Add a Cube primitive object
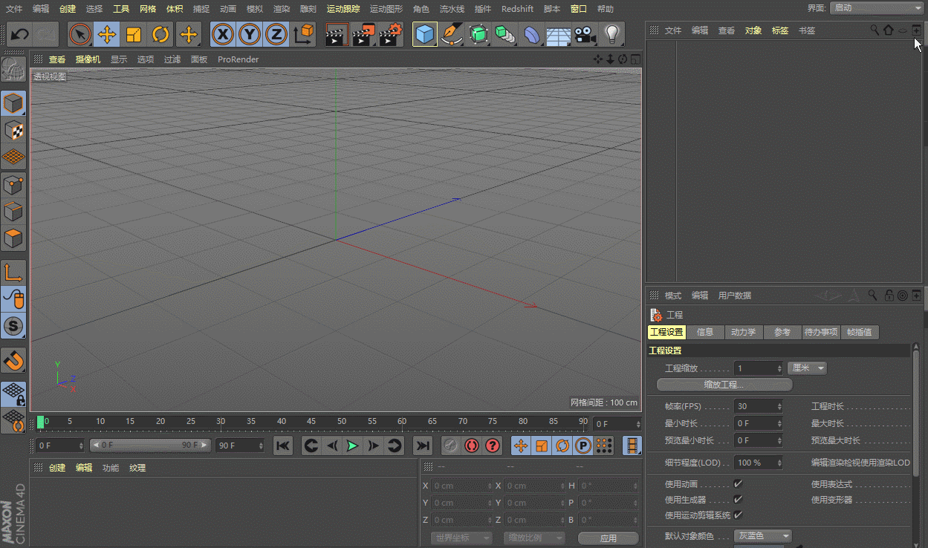This screenshot has height=548, width=928. (x=425, y=35)
